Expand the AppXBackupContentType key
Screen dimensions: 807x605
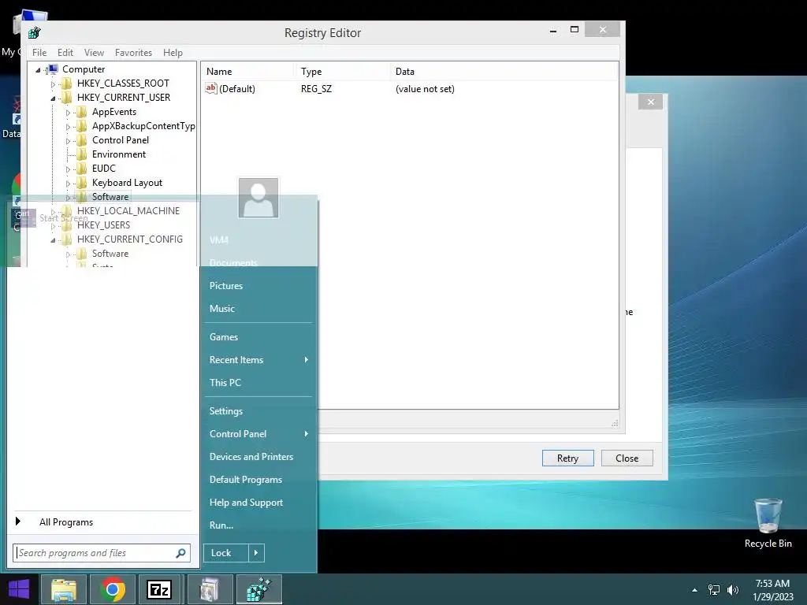pyautogui.click(x=68, y=127)
